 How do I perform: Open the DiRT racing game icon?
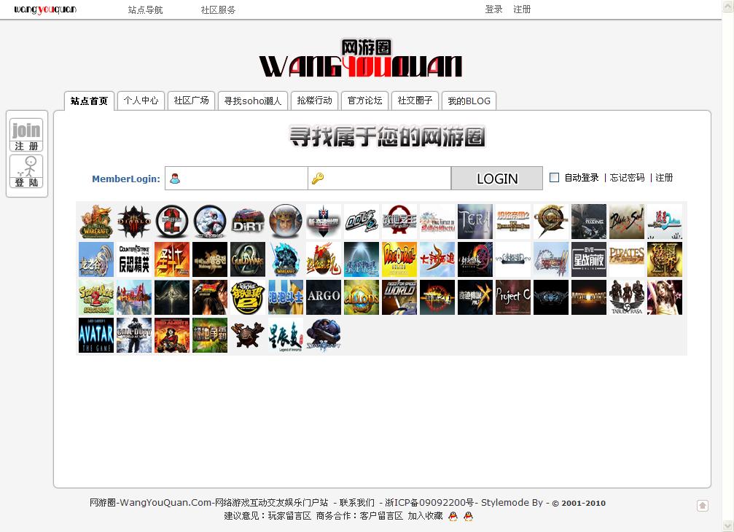[248, 222]
